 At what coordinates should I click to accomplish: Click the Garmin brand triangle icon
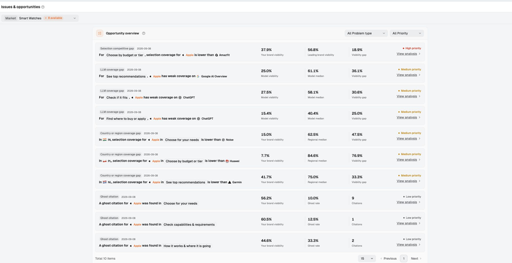(x=230, y=183)
